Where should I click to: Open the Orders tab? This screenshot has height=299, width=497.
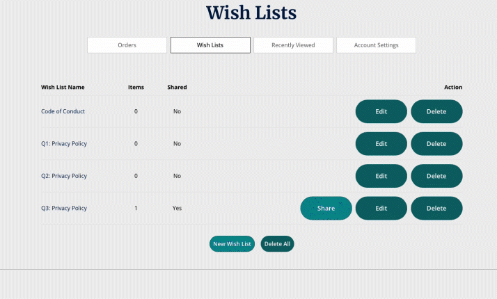[127, 45]
